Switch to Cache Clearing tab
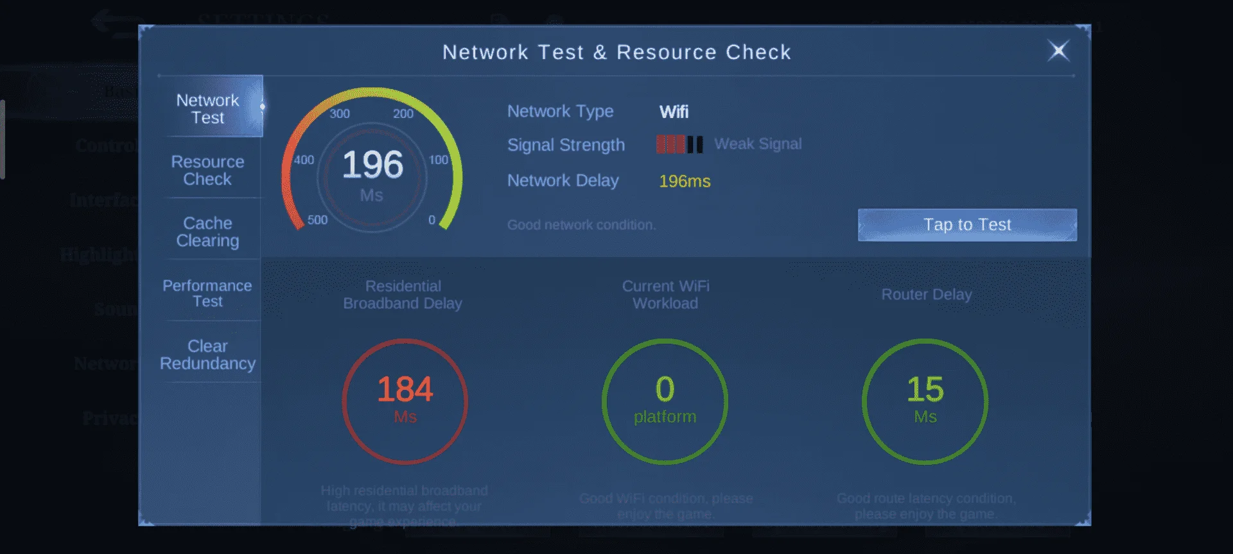 pos(207,231)
